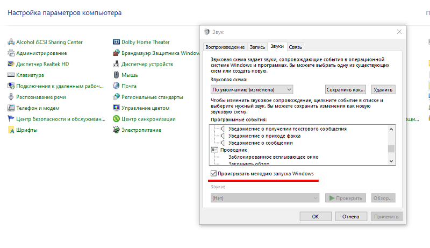Click the events list scrollbar thumb

pos(391,148)
